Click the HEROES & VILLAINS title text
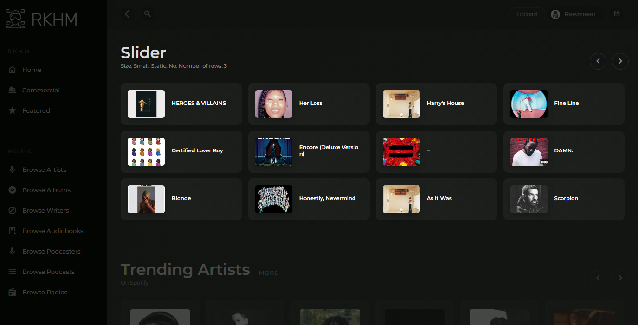The height and width of the screenshot is (325, 638). pyautogui.click(x=199, y=103)
